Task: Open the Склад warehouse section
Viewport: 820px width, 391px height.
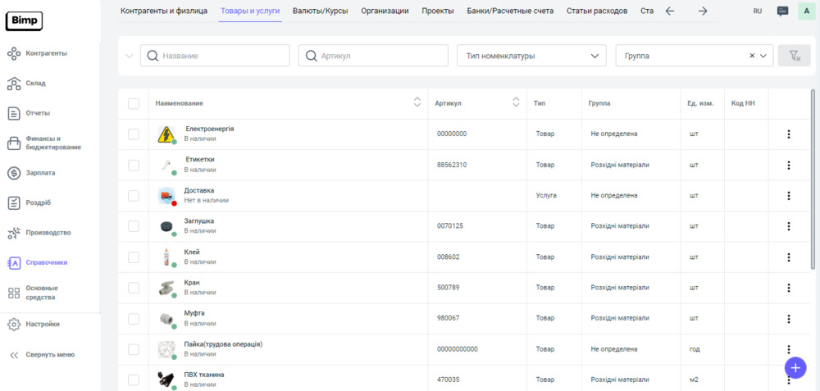Action: pos(34,83)
